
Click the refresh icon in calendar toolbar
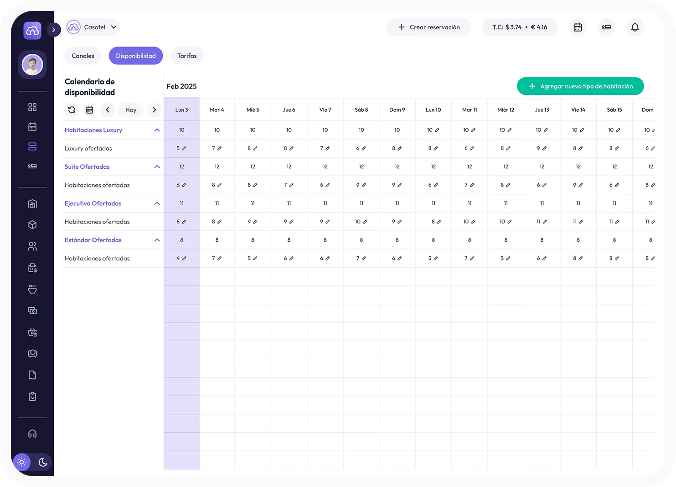click(72, 110)
